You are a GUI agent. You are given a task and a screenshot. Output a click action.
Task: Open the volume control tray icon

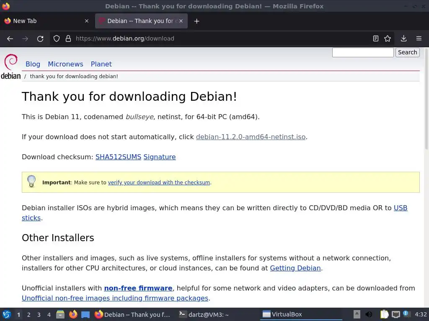click(x=369, y=314)
